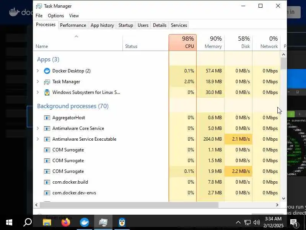Open Docker Desktop from the taskbar
Image resolution: width=306 pixels, height=230 pixels.
85,222
